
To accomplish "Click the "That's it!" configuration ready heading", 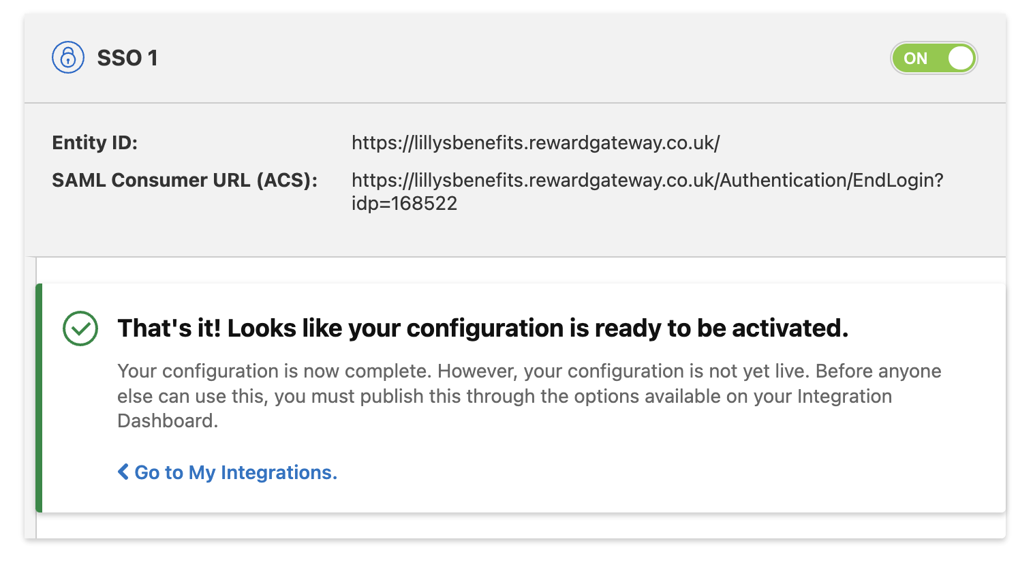I will [482, 328].
